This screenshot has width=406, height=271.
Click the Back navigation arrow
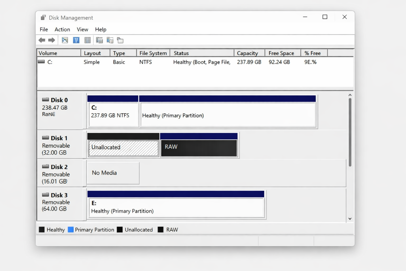[x=41, y=40]
